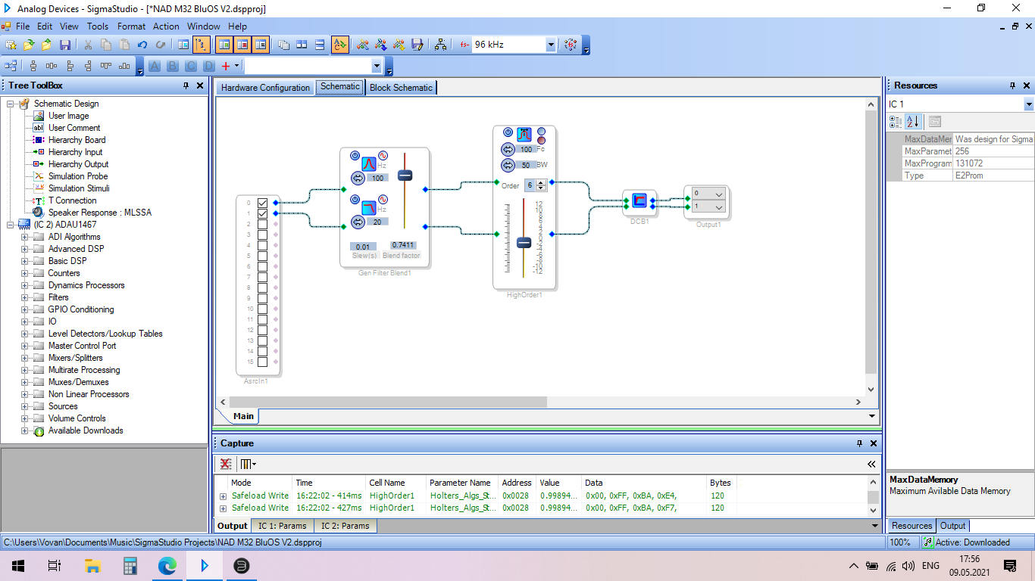
Task: Select Simulation Probe in Tree ToolBox
Action: tap(78, 176)
